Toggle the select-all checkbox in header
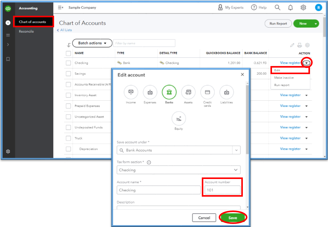Screen dimensions: 328x227 (68, 53)
